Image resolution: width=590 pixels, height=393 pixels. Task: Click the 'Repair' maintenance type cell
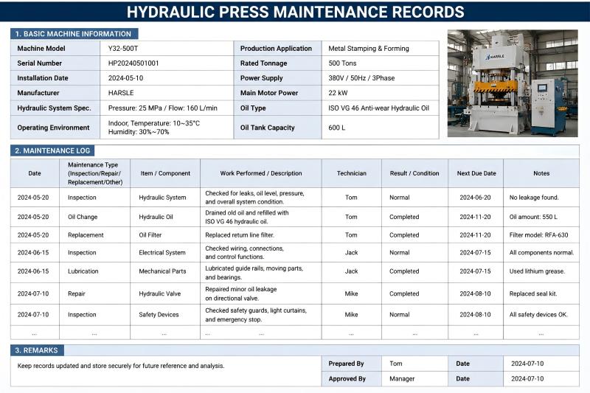(95, 293)
